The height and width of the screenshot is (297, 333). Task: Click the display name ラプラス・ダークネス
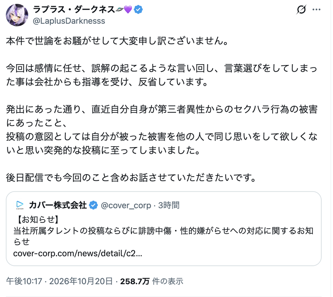coord(74,10)
